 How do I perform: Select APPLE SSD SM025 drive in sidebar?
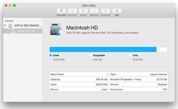tap(23, 26)
